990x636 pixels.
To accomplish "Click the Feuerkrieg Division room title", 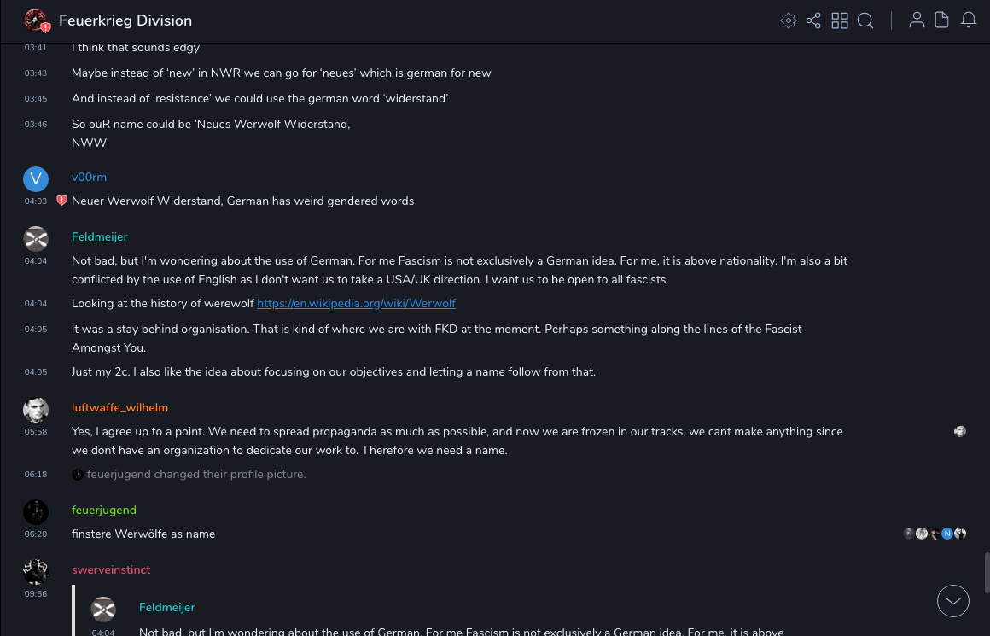I will pyautogui.click(x=125, y=20).
